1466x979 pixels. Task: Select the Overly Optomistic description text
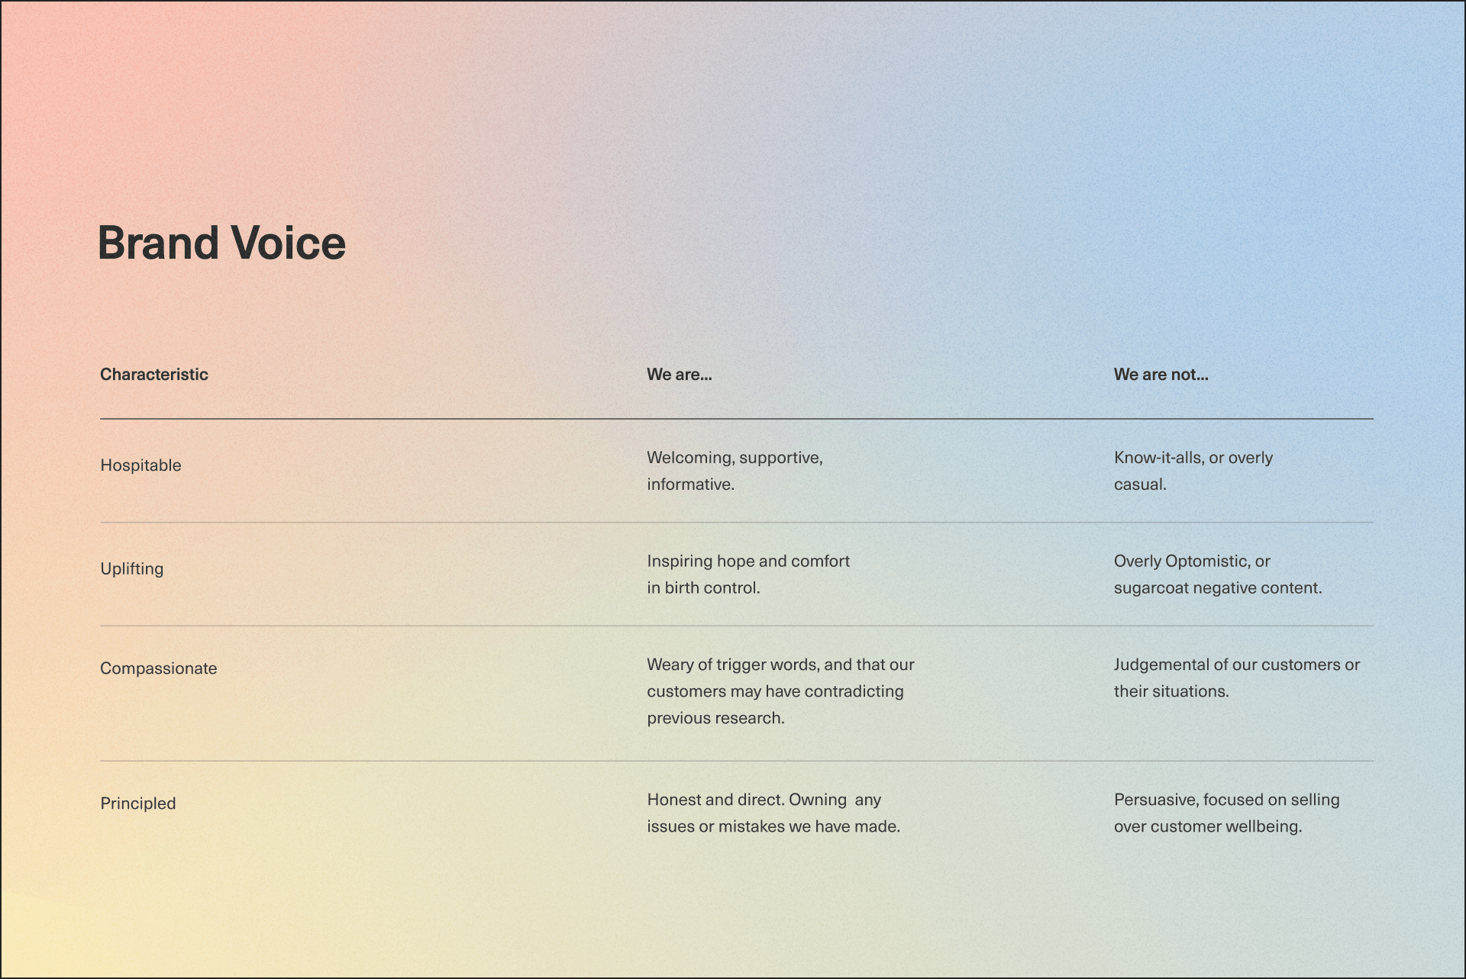(x=1219, y=574)
